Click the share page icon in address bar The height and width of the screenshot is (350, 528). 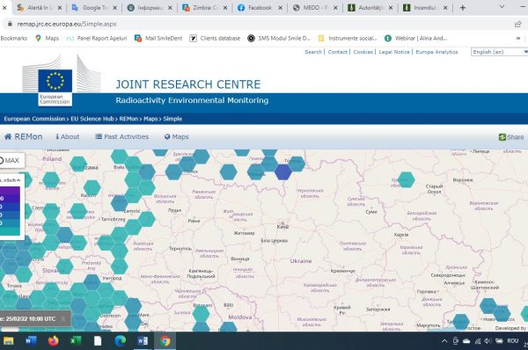pos(518,24)
